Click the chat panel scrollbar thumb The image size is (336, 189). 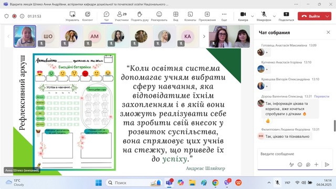coord(335,125)
